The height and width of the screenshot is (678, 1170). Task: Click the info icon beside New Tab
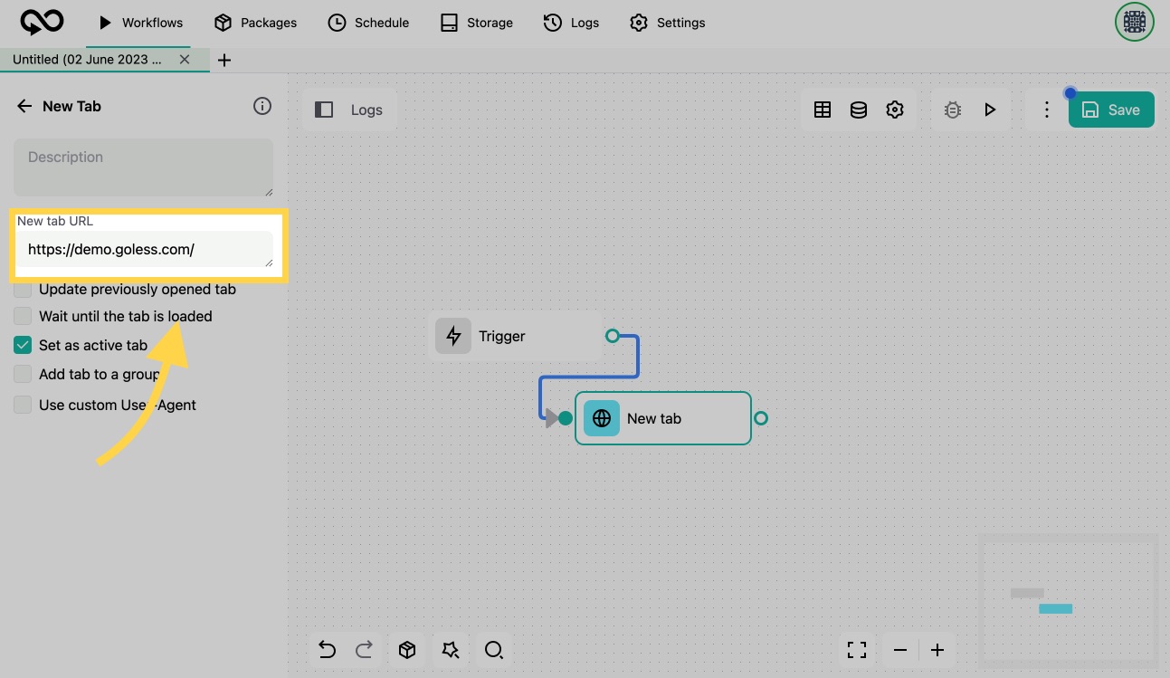(x=262, y=106)
